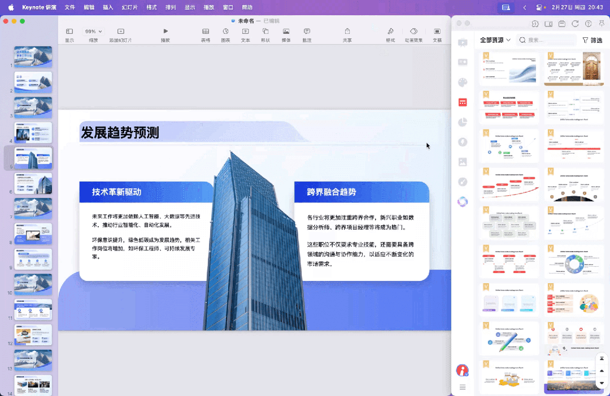Open the 播放 menu in menu bar
The height and width of the screenshot is (396, 610).
coord(208,7)
